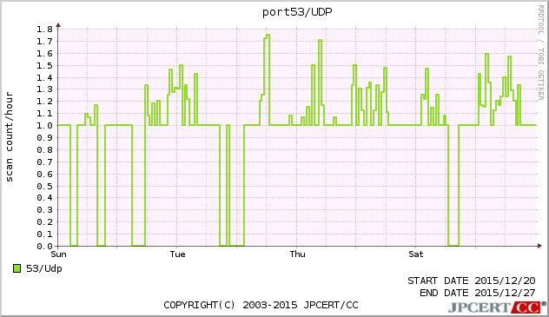Click the 1.0 y-axis value
The width and height of the screenshot is (549, 317).
pyautogui.click(x=44, y=126)
